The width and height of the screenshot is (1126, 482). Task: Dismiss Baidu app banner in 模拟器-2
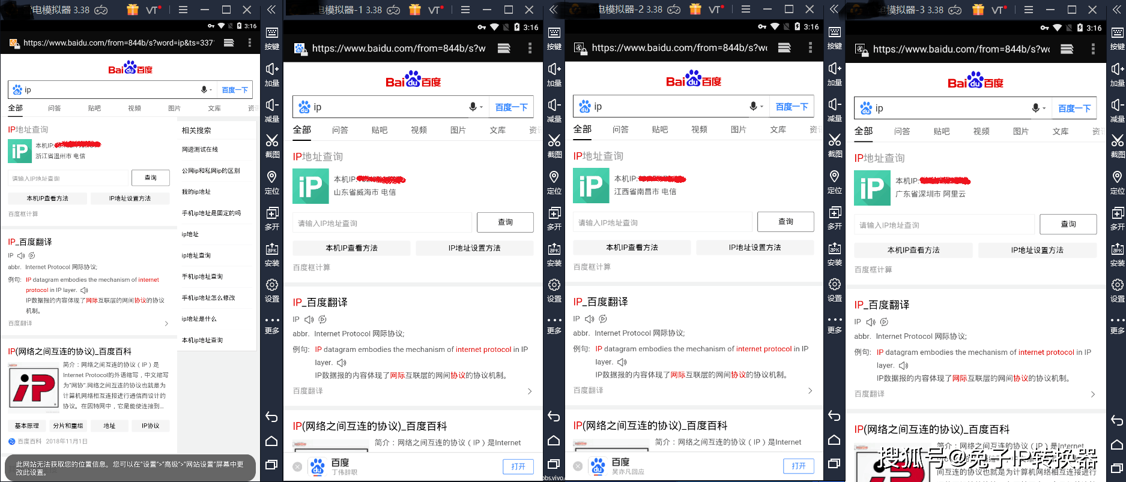578,466
